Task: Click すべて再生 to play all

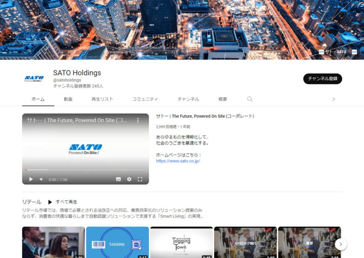Action: click(63, 202)
